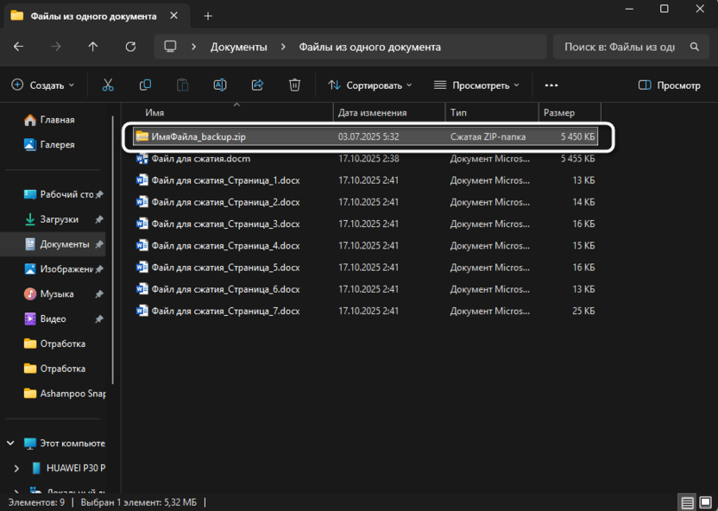This screenshot has height=511, width=718.
Task: Go up one folder level
Action: click(93, 47)
